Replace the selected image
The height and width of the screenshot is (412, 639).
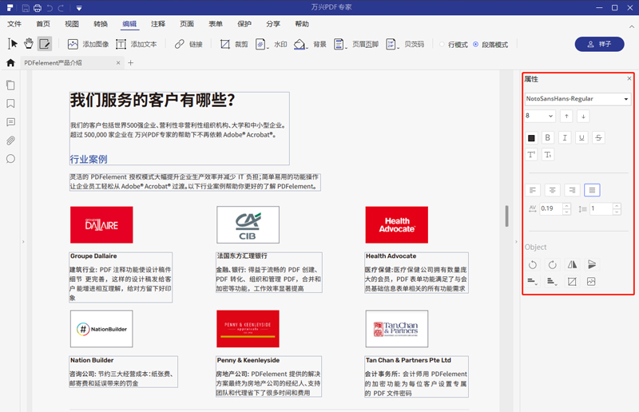[591, 281]
